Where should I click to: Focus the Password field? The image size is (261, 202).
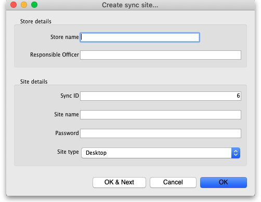point(161,133)
